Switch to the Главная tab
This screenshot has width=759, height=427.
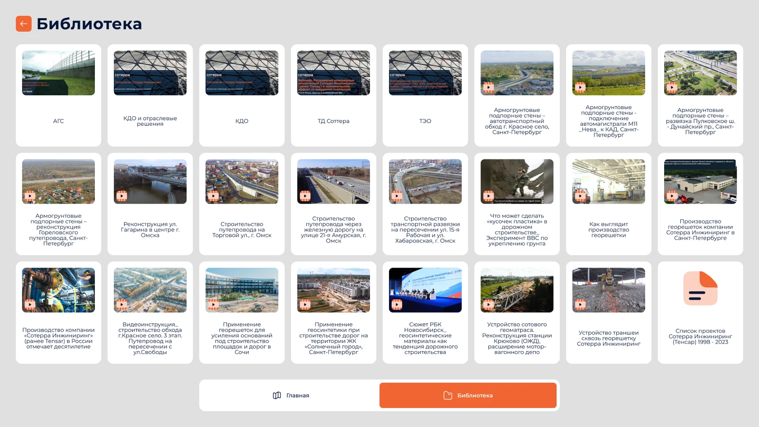290,395
